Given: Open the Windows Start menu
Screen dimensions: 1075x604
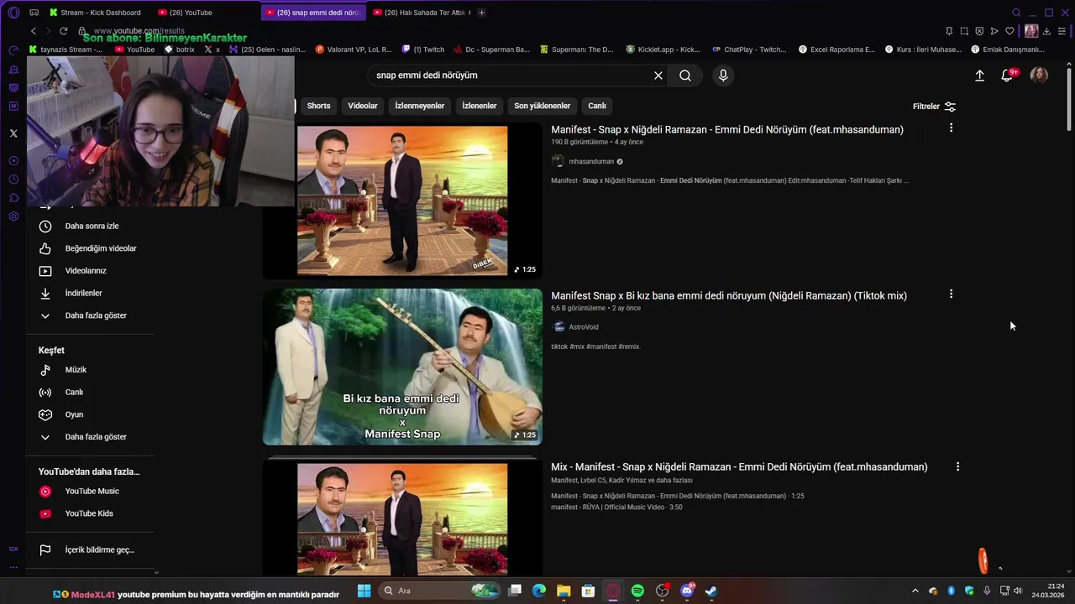Looking at the screenshot, I should pos(364,591).
